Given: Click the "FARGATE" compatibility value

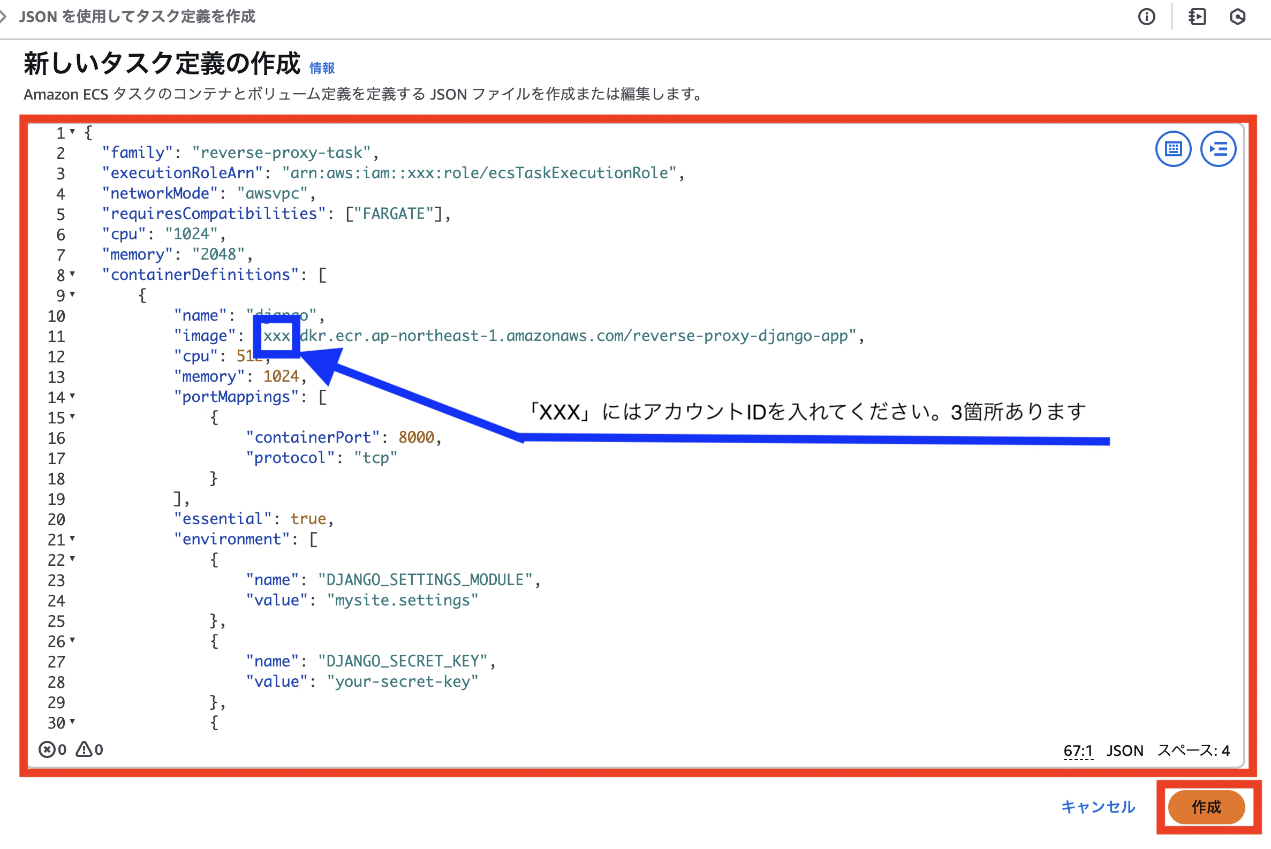Looking at the screenshot, I should pos(394,214).
